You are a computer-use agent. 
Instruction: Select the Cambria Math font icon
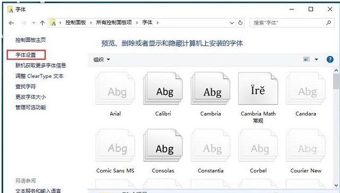(x=258, y=89)
